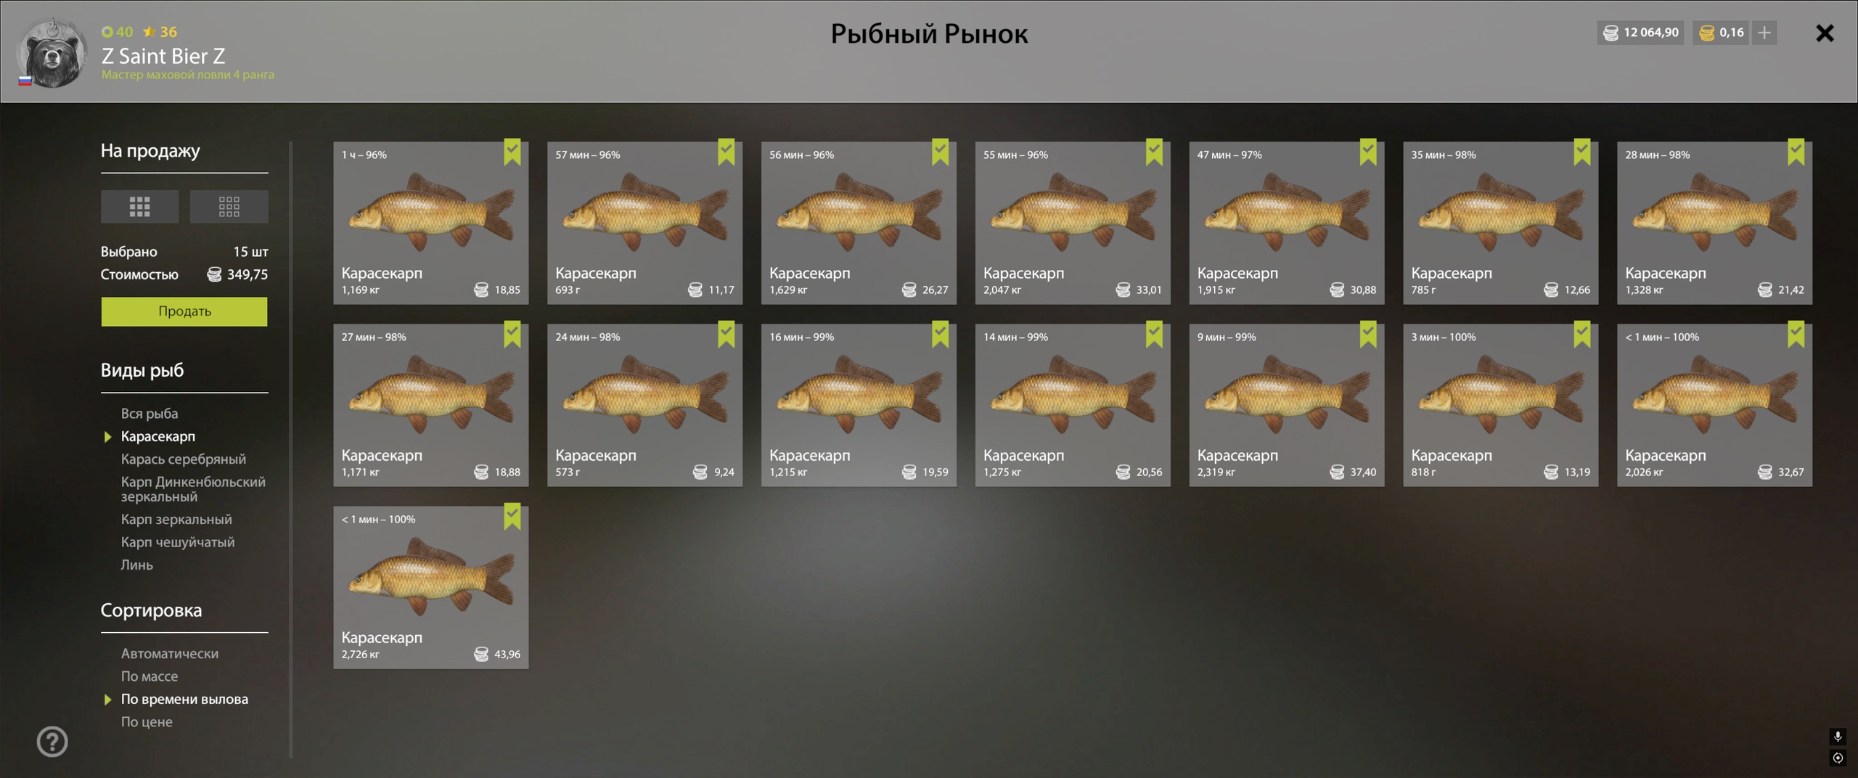Sort fish По цене
Image resolution: width=1858 pixels, height=778 pixels.
[147, 722]
